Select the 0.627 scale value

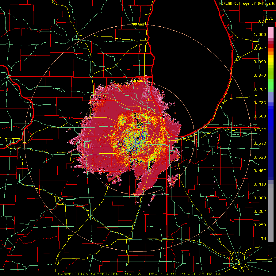click(x=260, y=130)
